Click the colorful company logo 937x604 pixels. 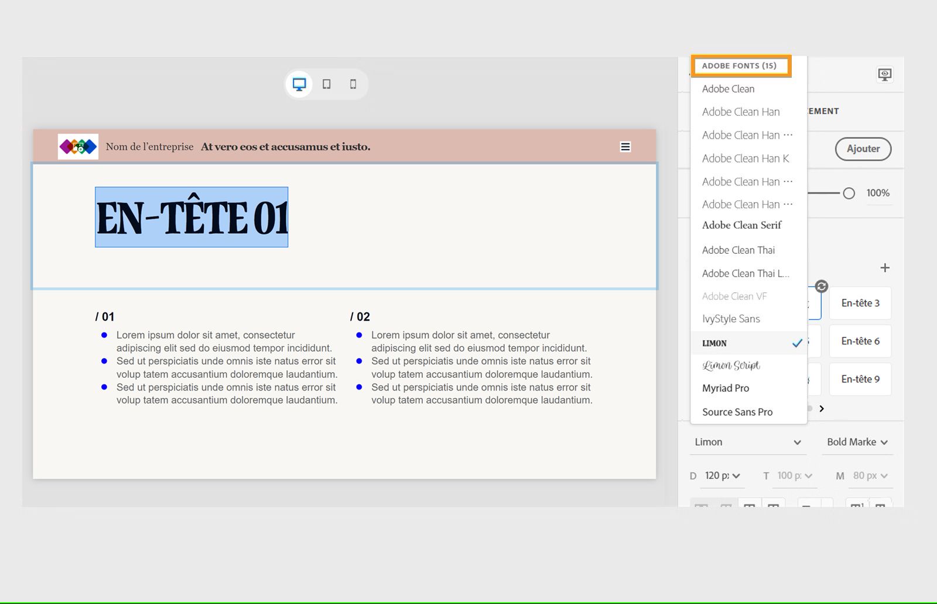78,147
